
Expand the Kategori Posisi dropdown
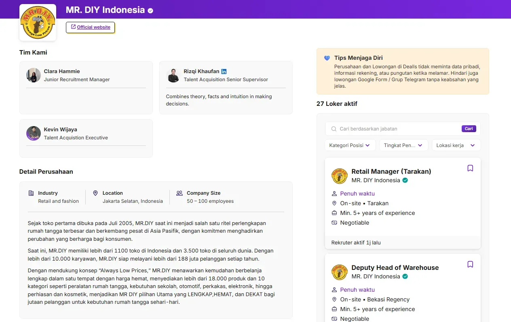(350, 145)
